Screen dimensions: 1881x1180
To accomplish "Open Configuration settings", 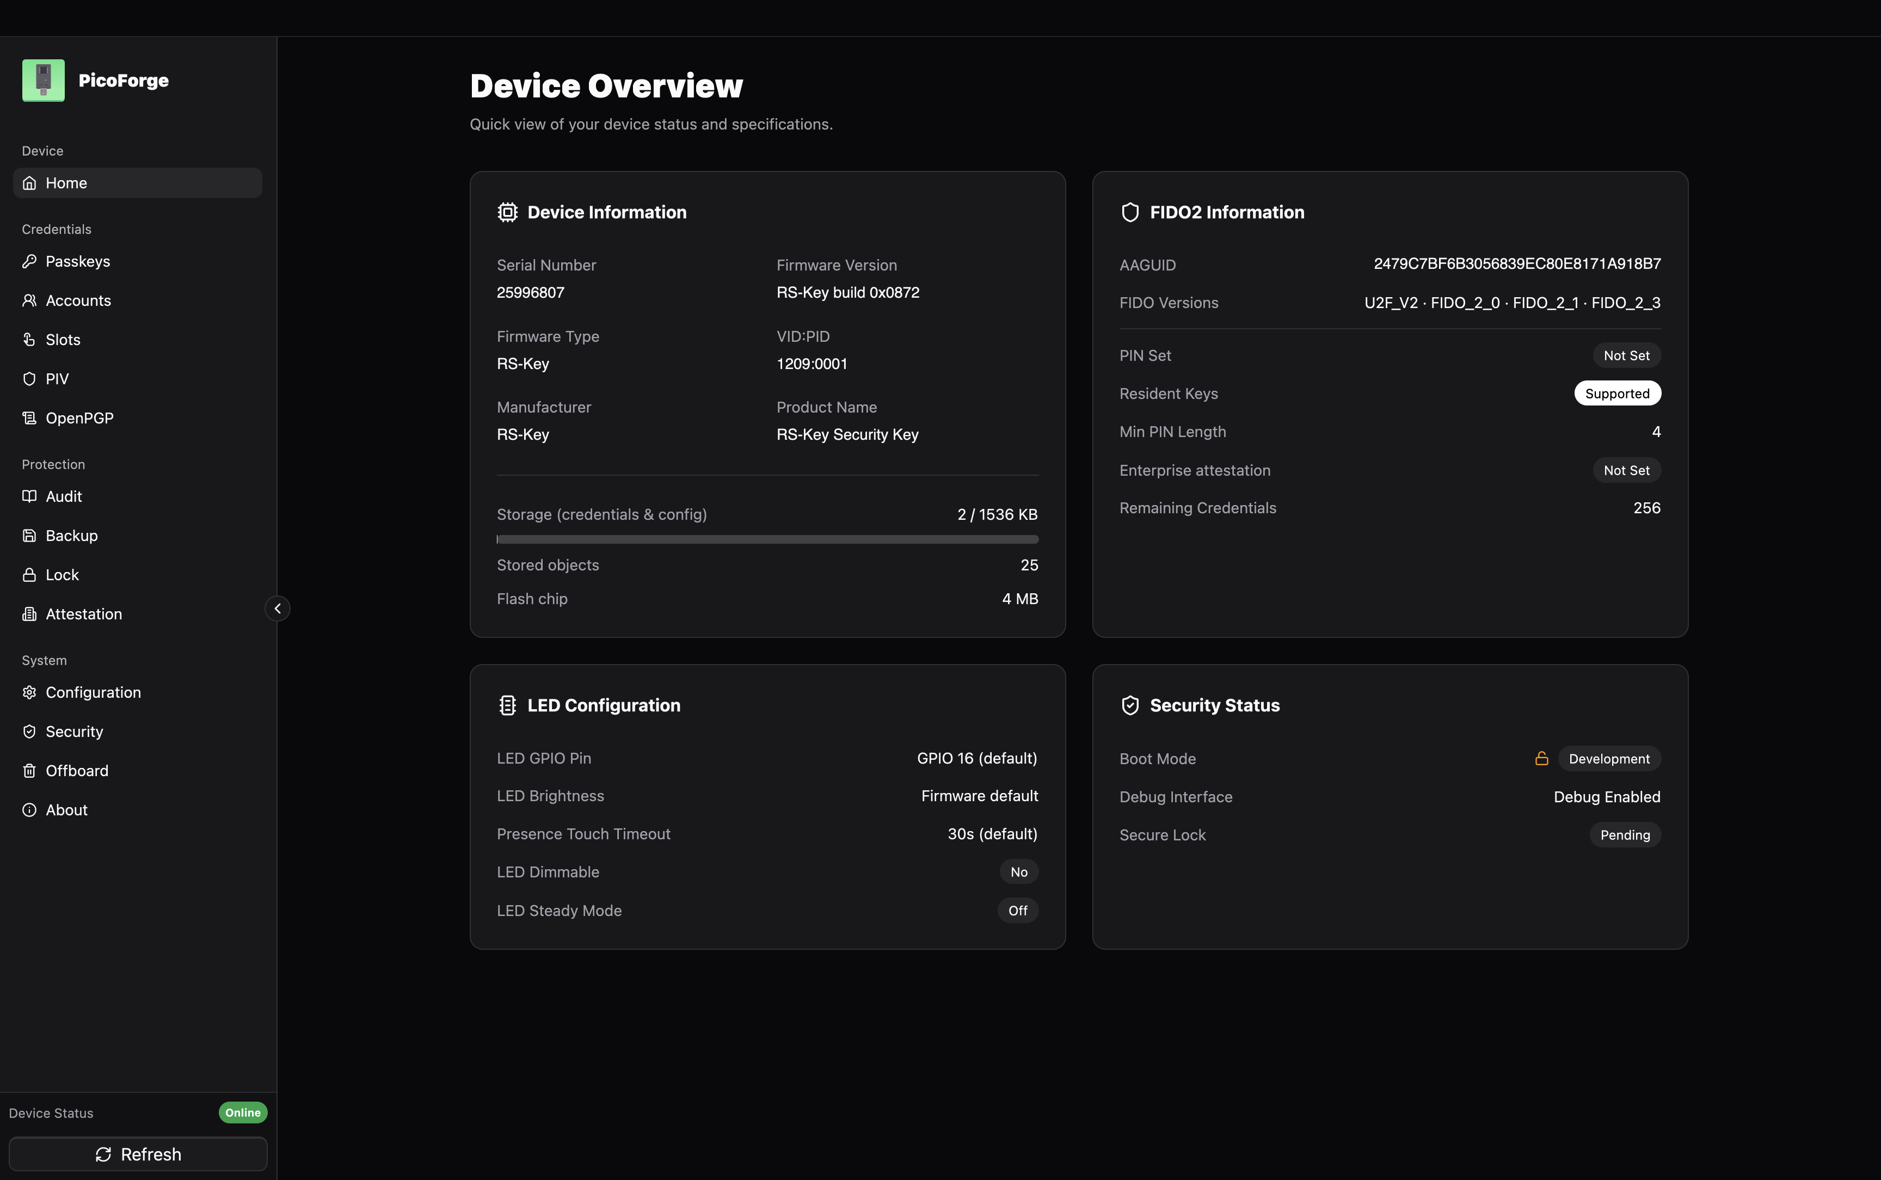I will click(x=137, y=692).
